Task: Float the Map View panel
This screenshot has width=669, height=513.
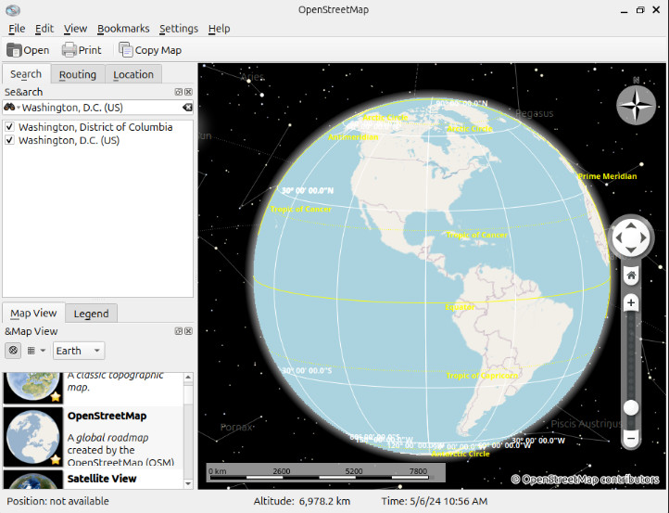Action: coord(178,331)
